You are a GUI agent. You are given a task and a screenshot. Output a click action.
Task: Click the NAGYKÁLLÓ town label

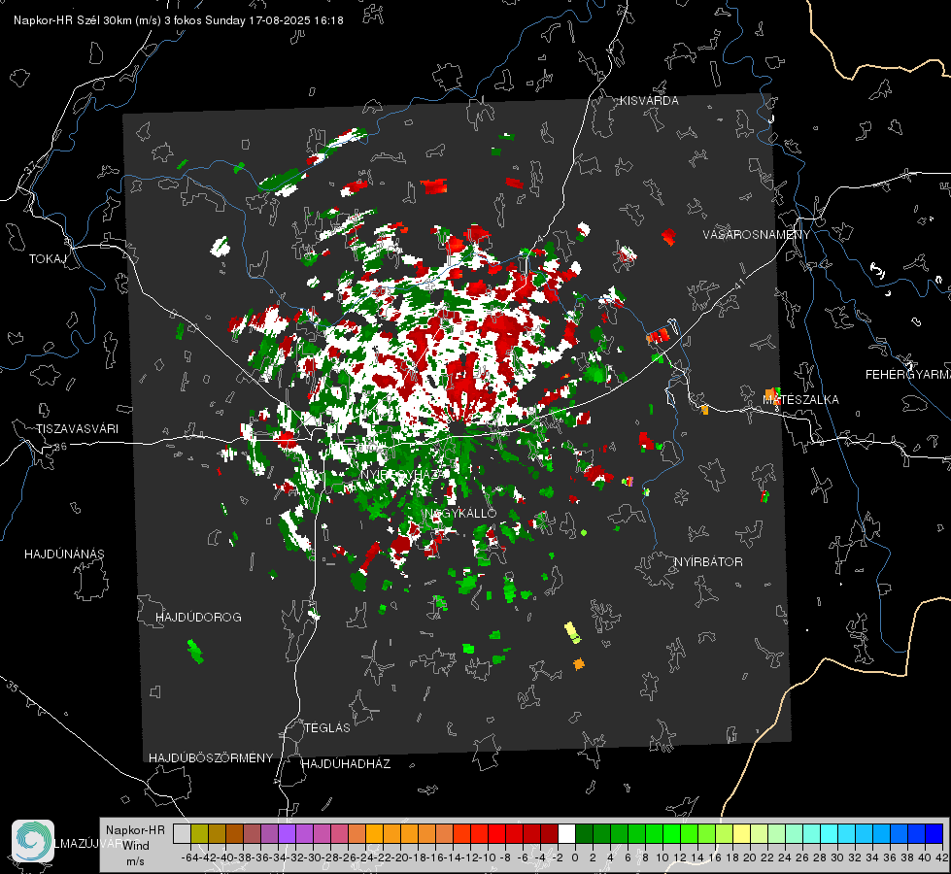coord(460,514)
